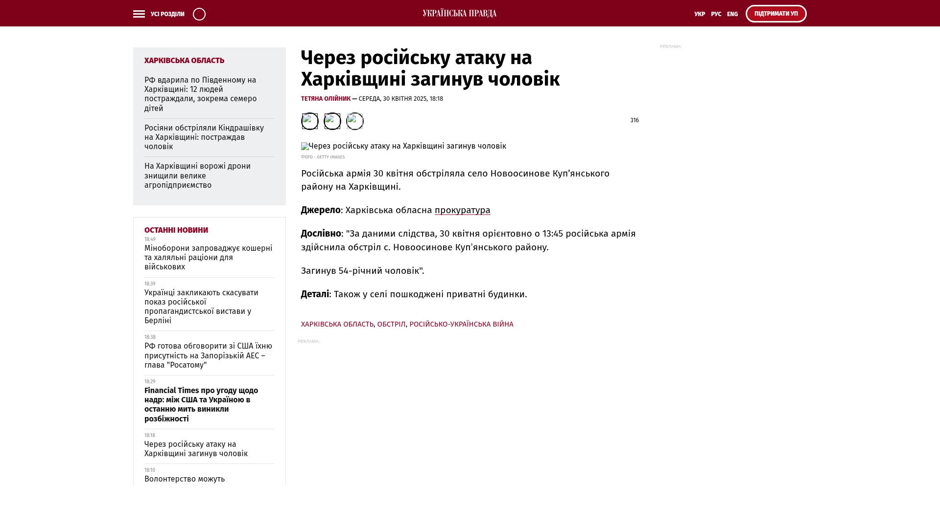The image size is (940, 528).
Task: Follow the прокуратура source link
Action: coord(462,210)
